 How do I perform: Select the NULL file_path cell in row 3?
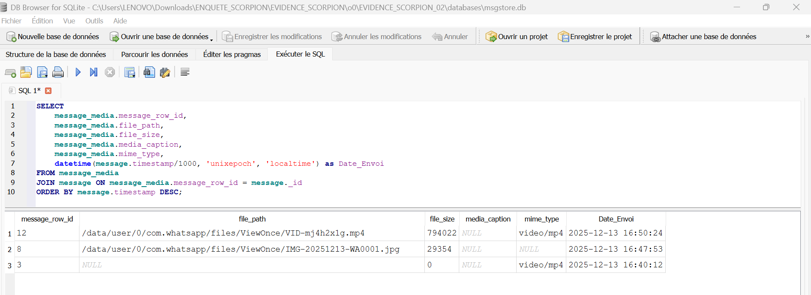point(252,265)
